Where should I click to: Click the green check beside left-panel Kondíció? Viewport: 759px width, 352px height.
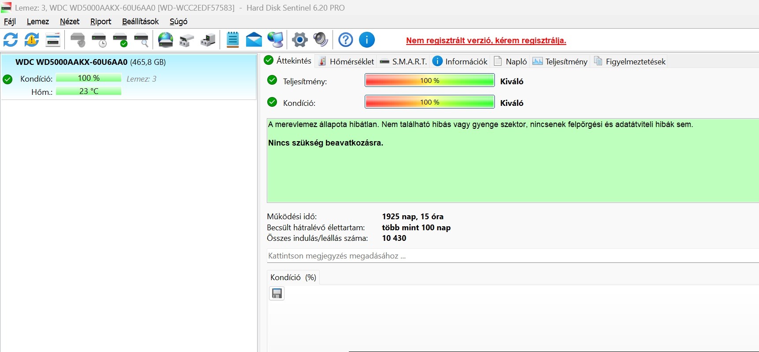click(x=7, y=79)
